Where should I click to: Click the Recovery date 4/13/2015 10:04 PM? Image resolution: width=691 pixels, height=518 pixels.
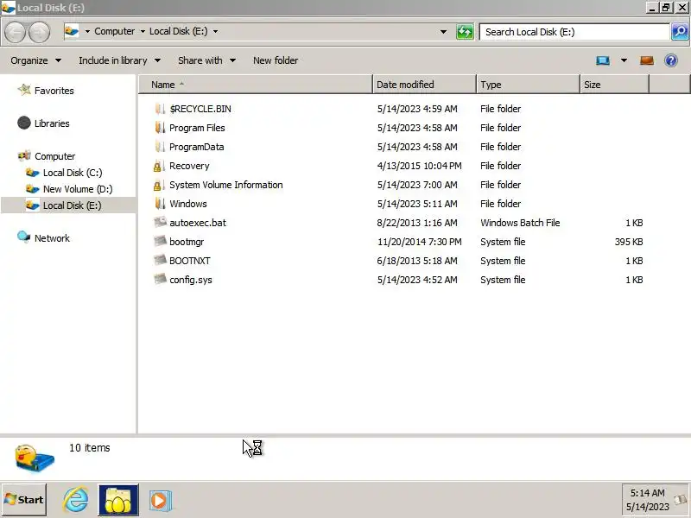tap(419, 166)
